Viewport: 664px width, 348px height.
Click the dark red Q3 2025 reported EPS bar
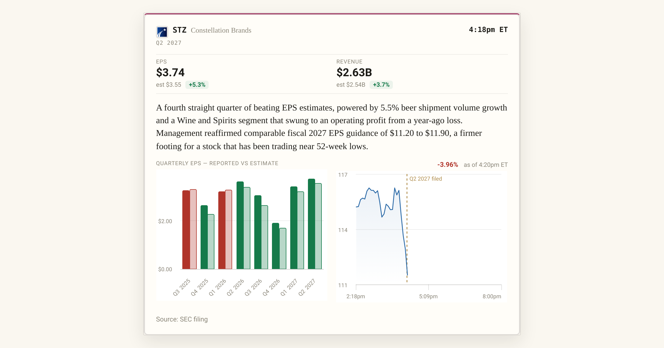click(x=186, y=230)
